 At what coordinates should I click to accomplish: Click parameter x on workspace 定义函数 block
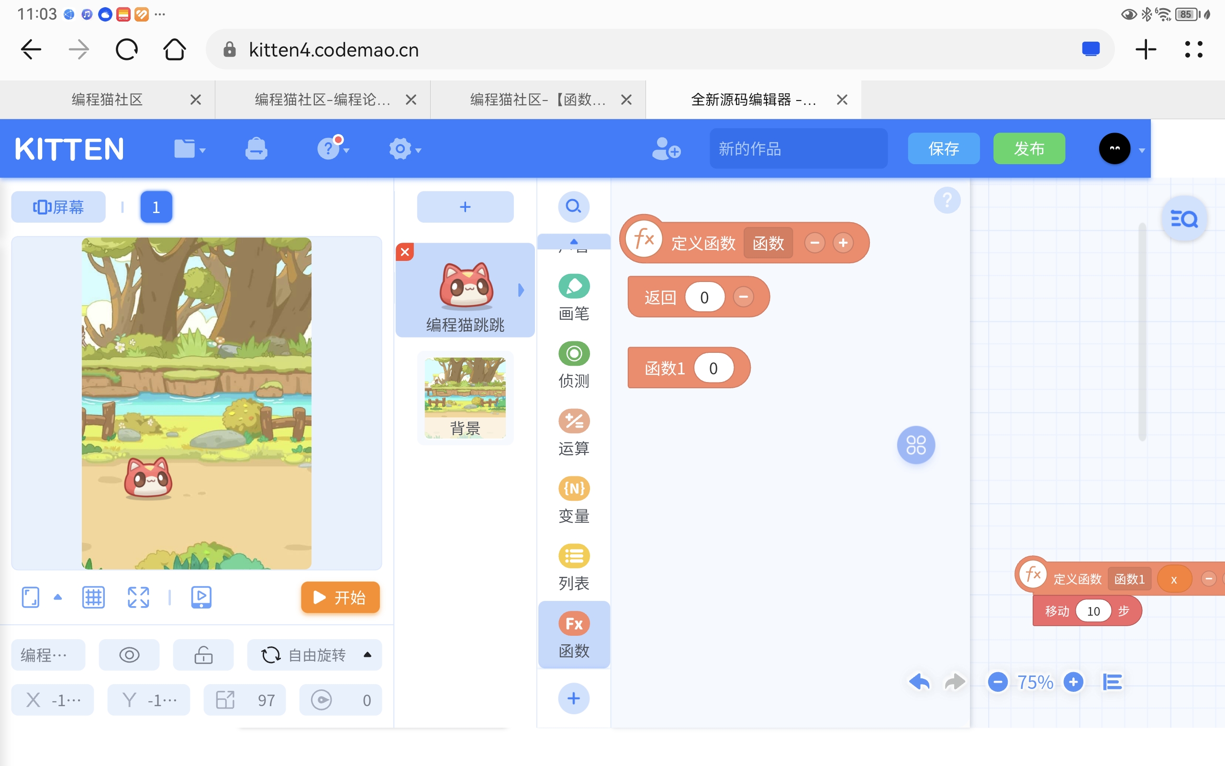[x=1173, y=579]
